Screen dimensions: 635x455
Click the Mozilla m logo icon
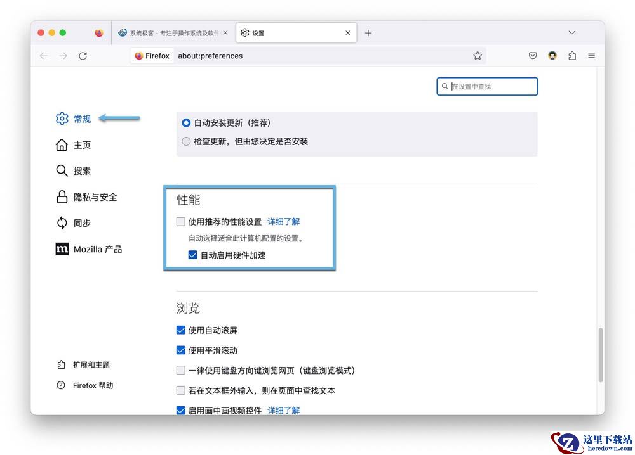[x=62, y=249]
